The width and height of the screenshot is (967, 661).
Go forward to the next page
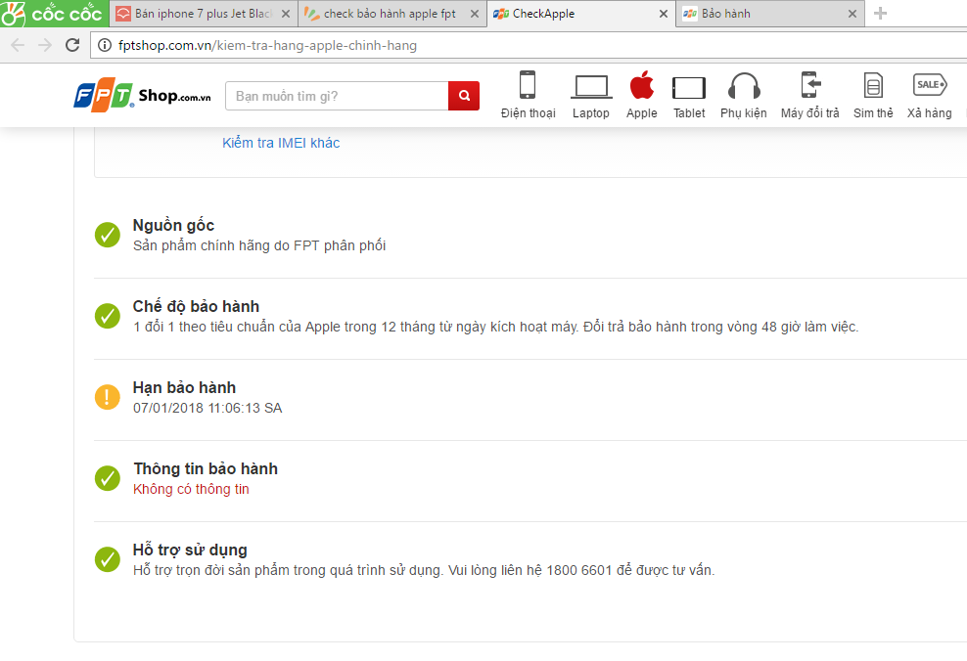point(45,45)
